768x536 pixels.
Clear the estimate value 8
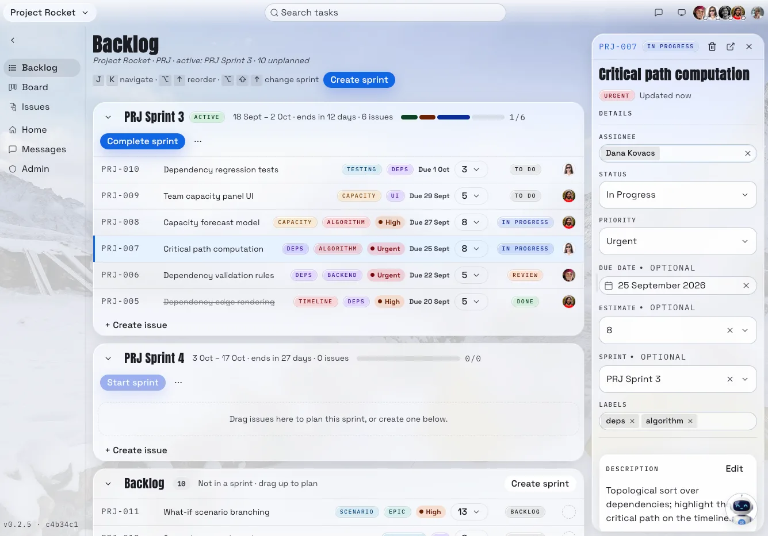pyautogui.click(x=730, y=330)
